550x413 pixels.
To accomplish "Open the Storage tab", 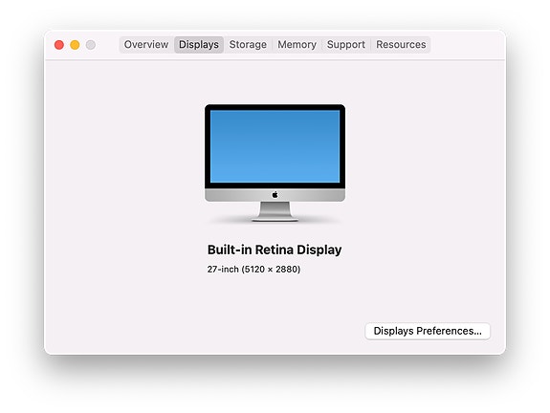I will click(x=248, y=45).
